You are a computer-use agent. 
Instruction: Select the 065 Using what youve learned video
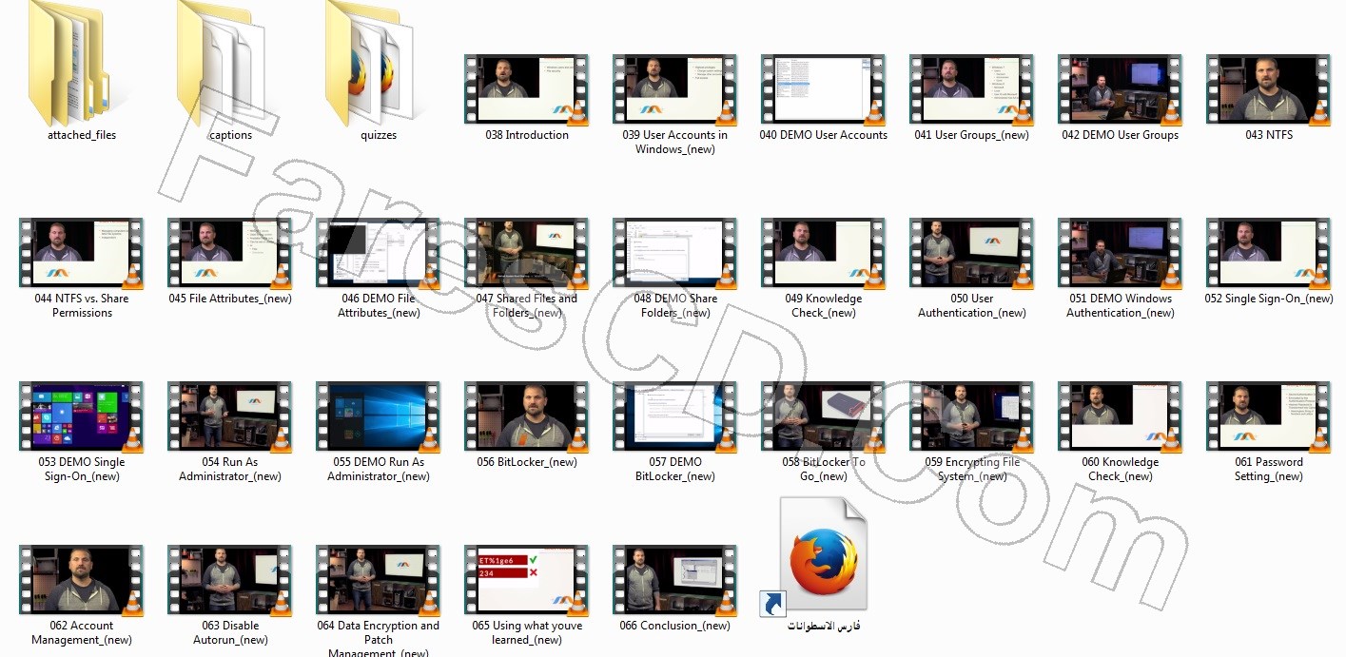527,580
